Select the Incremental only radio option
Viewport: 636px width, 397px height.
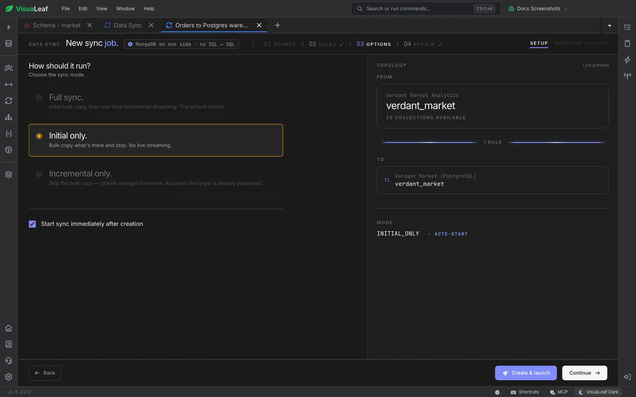point(39,174)
